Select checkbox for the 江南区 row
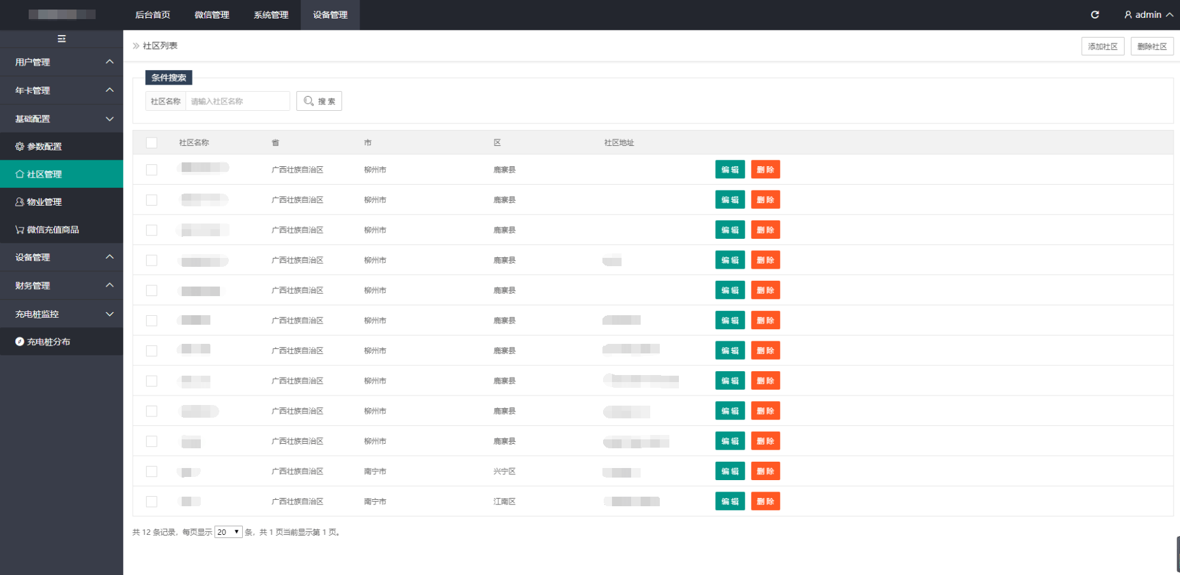The image size is (1180, 575). click(x=152, y=502)
